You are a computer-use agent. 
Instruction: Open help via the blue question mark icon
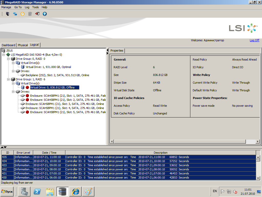(45, 14)
